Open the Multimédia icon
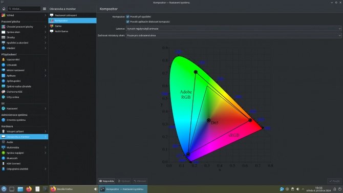 (3, 147)
